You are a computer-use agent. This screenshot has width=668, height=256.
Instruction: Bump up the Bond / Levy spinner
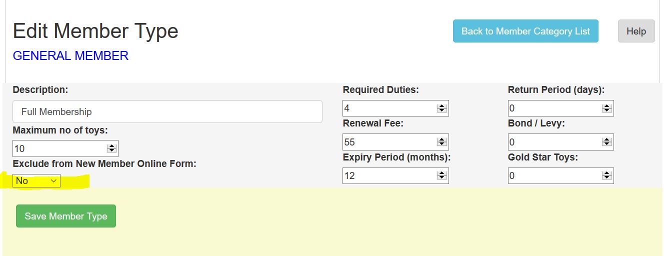[x=607, y=140]
